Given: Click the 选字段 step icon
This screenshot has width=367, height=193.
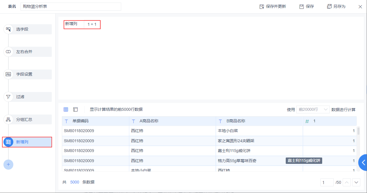Looking at the screenshot, I should 8,29.
